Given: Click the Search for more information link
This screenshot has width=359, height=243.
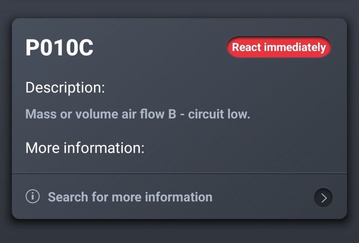Looking at the screenshot, I should tap(130, 197).
